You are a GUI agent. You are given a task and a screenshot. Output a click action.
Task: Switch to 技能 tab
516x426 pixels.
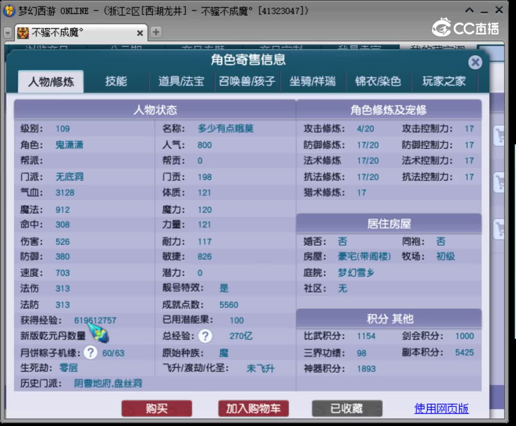(116, 81)
